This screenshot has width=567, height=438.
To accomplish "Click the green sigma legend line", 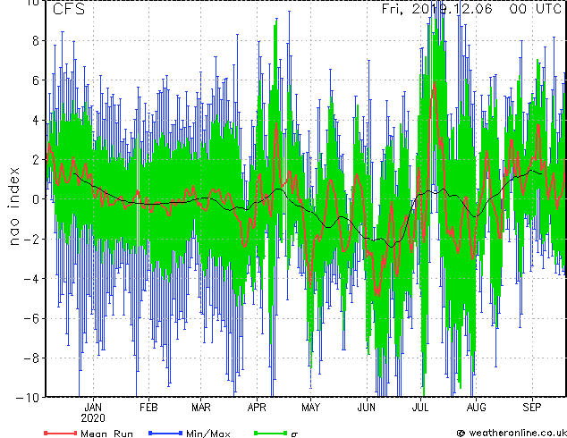I will (271, 433).
